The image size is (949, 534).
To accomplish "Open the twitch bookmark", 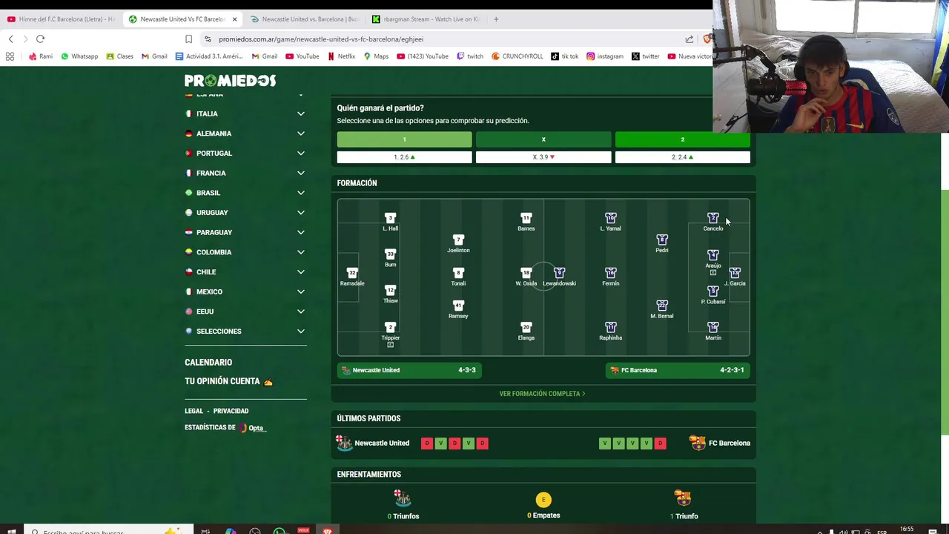I will click(470, 56).
